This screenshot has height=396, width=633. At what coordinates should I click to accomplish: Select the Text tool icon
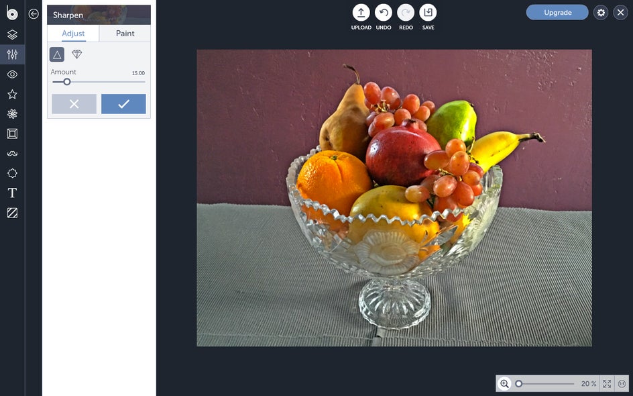click(12, 193)
